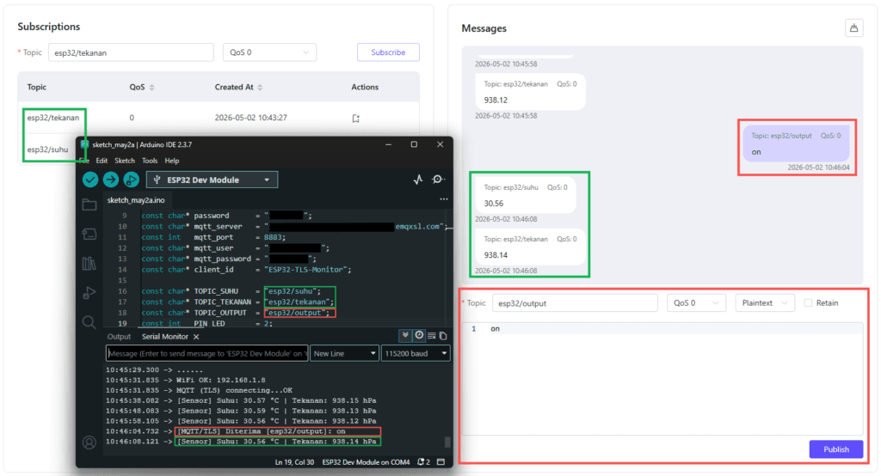881x476 pixels.
Task: Select the esp32/tekanan subscription row
Action: point(219,118)
